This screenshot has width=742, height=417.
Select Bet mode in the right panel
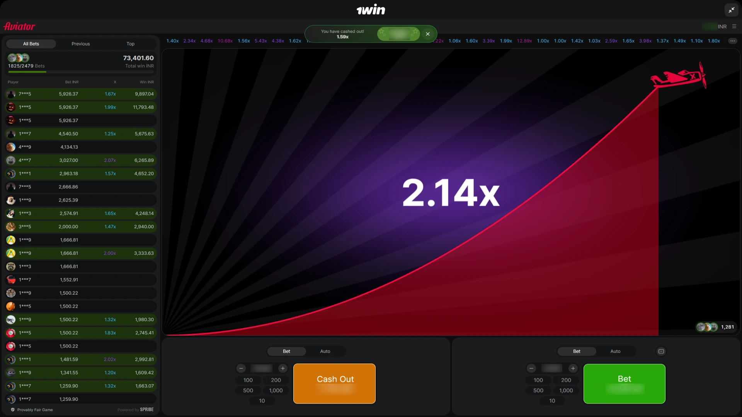point(577,351)
